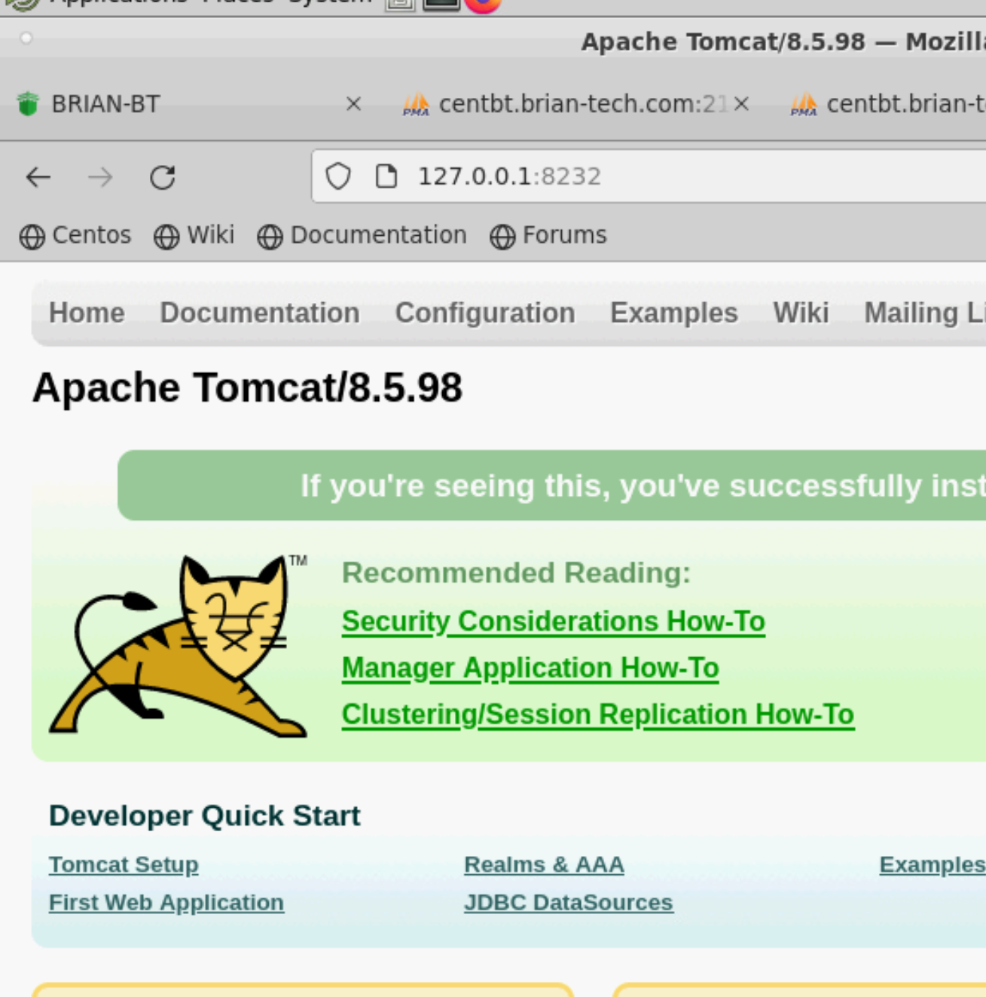986x997 pixels.
Task: Open the Centos bookmark
Action: 75,235
